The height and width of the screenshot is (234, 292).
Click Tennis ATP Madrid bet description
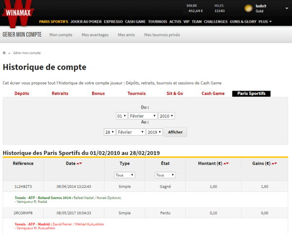[x=59, y=226]
